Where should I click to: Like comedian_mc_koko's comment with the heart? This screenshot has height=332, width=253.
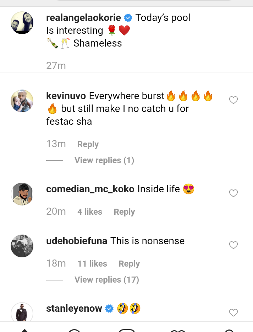tap(233, 193)
